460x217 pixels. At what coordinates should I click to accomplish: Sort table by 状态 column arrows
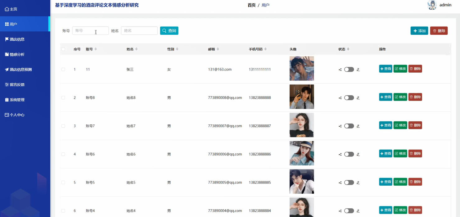point(348,49)
